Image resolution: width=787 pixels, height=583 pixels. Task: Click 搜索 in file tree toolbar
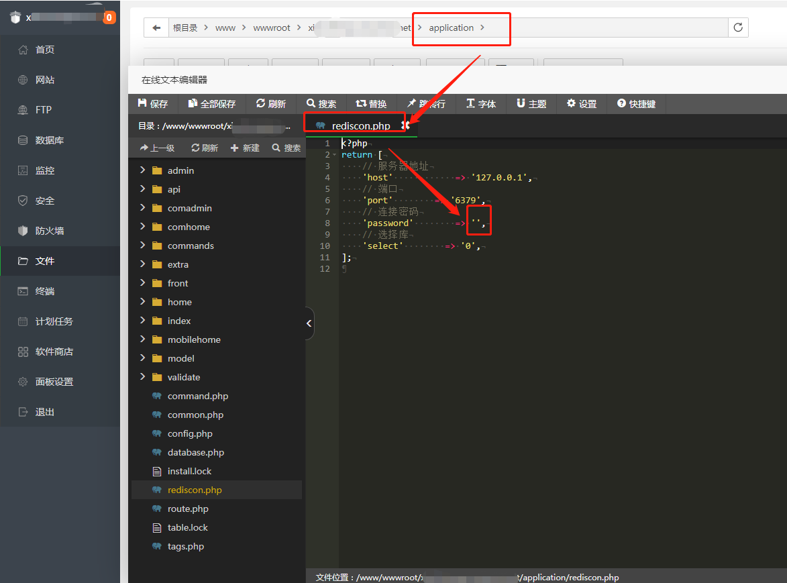coord(286,148)
